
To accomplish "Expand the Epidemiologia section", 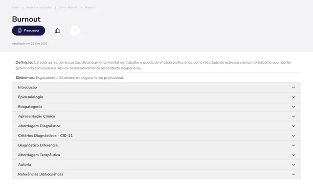I will tap(156, 97).
